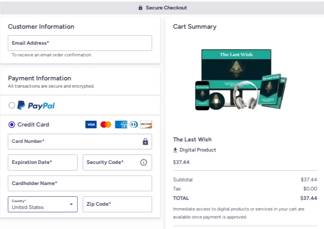Click the Cart Summary heading
Viewport: 324px width, 229px height.
pyautogui.click(x=195, y=27)
